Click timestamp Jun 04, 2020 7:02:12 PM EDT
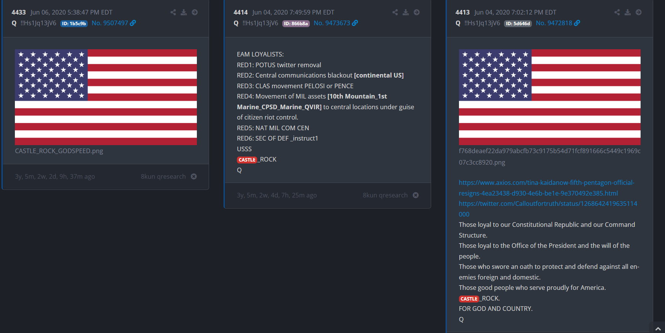665x333 pixels. tap(515, 12)
